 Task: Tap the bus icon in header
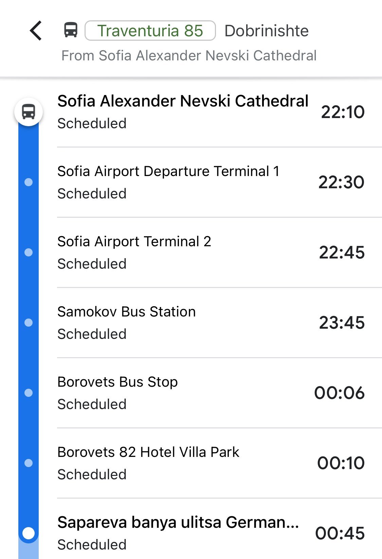point(71,30)
